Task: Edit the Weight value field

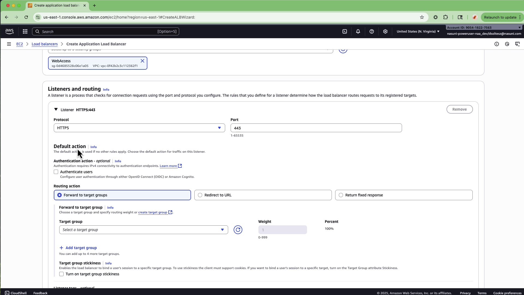Action: (x=283, y=230)
